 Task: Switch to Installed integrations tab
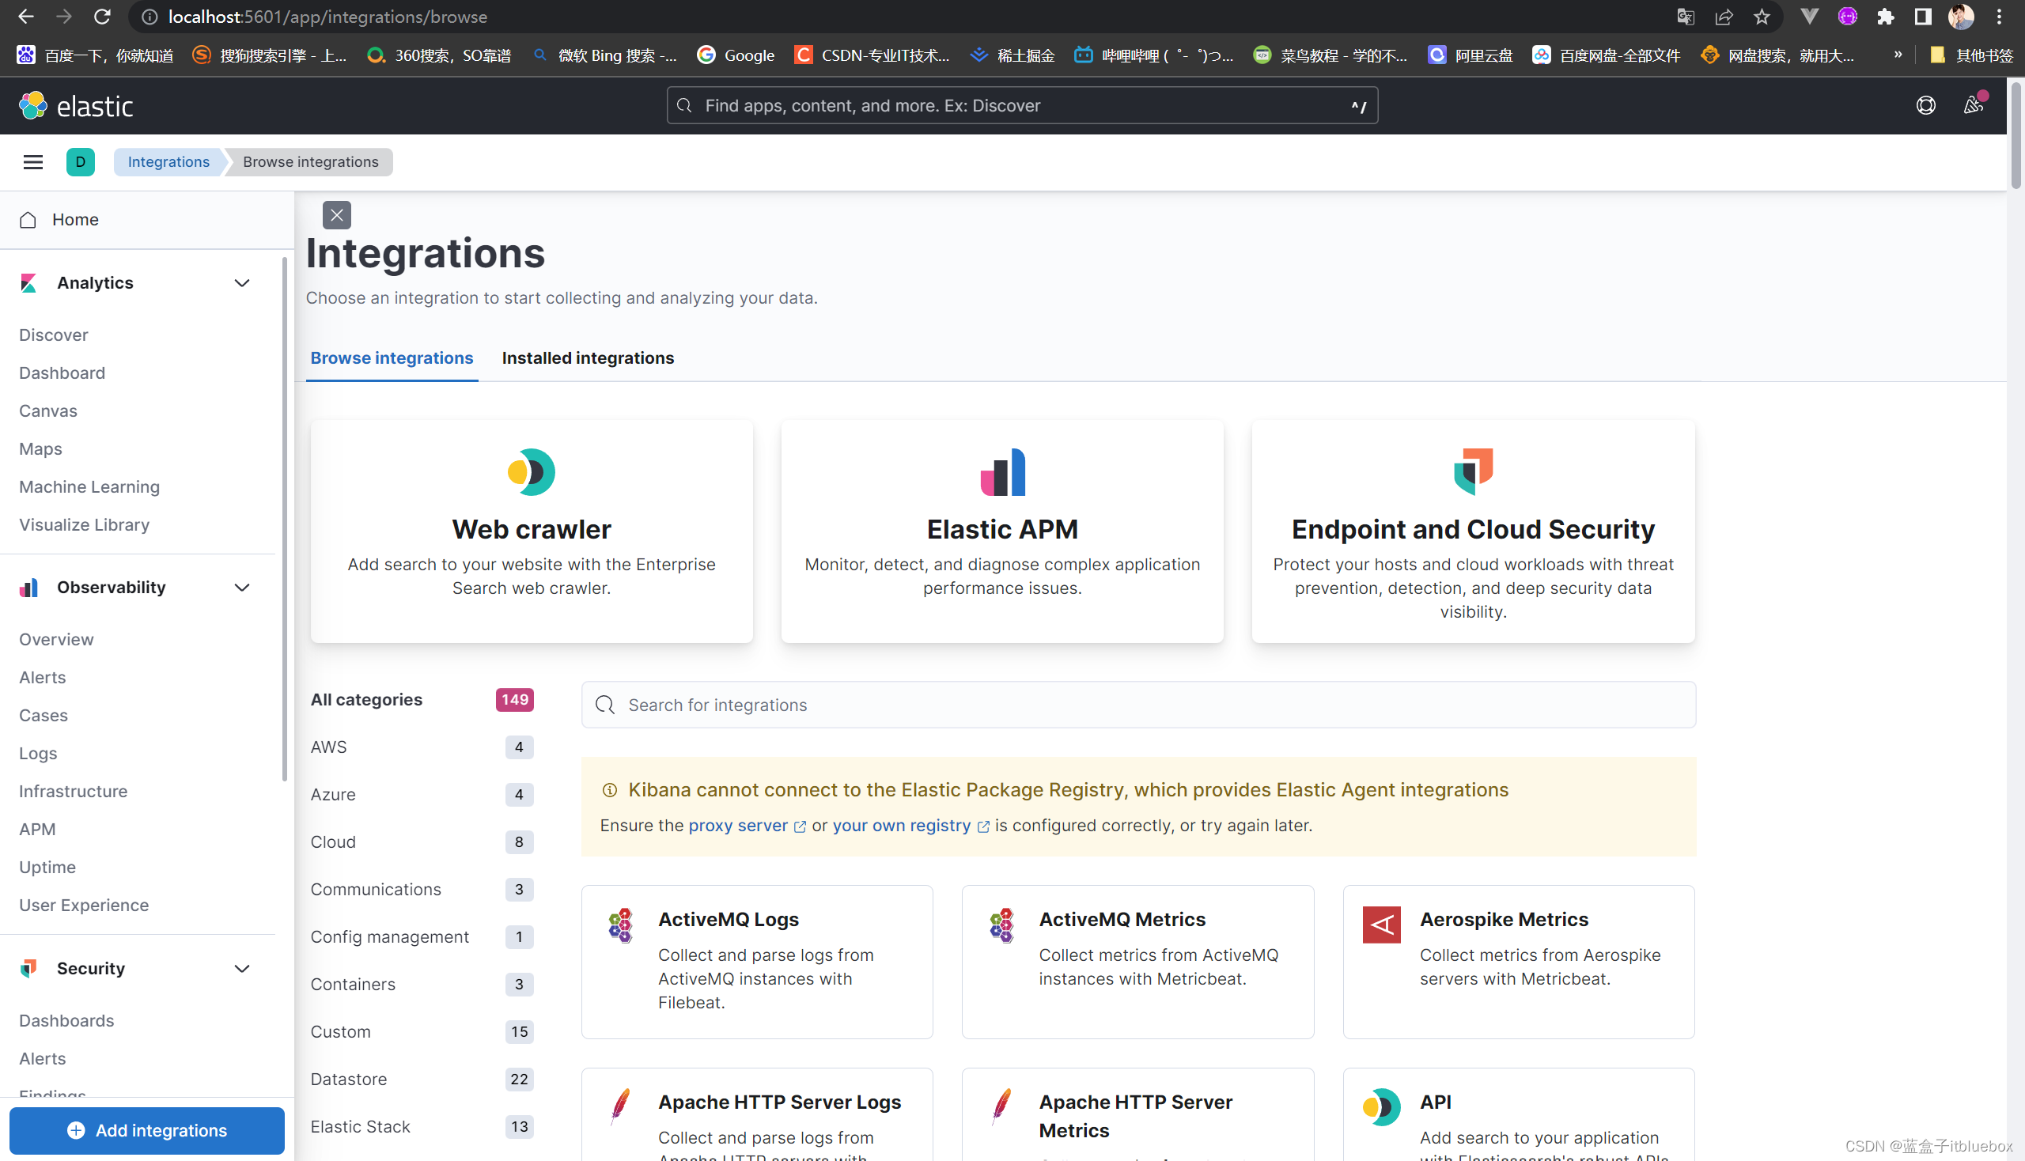pyautogui.click(x=588, y=358)
